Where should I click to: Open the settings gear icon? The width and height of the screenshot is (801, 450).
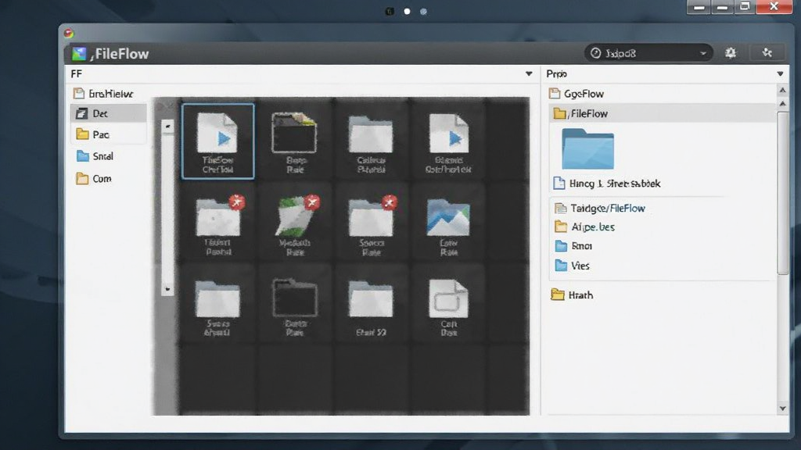pos(731,52)
